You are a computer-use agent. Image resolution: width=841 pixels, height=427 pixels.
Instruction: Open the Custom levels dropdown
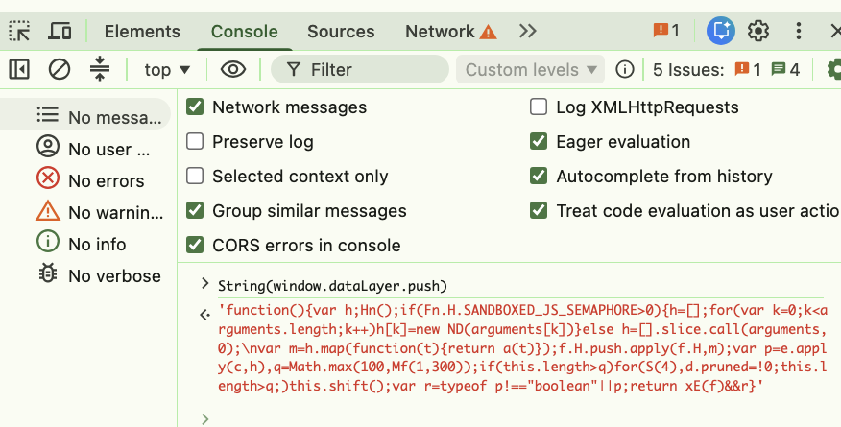click(531, 69)
